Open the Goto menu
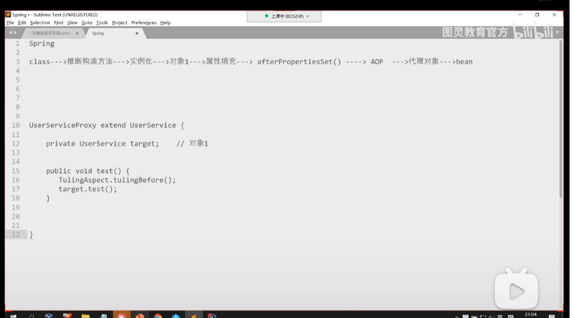 (86, 23)
